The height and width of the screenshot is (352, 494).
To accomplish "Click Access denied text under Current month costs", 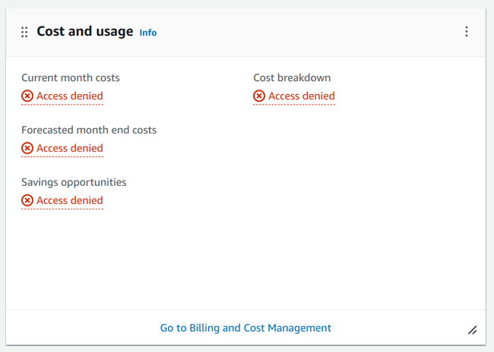I will click(70, 96).
